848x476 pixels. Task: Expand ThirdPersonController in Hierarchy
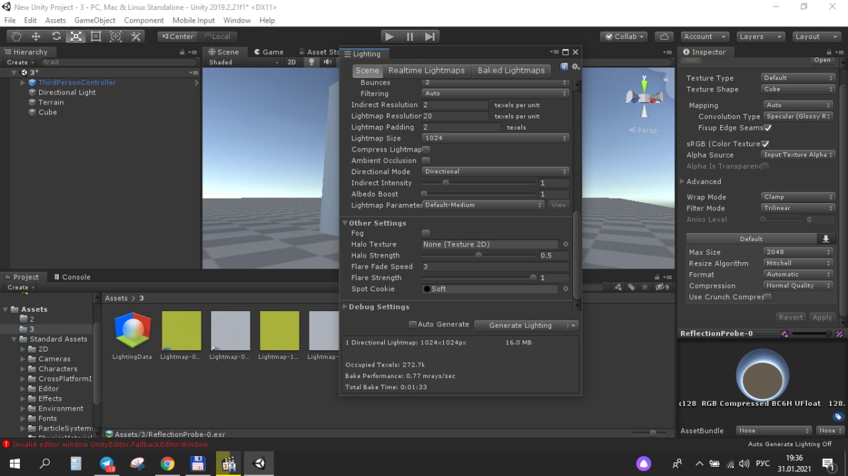click(23, 83)
